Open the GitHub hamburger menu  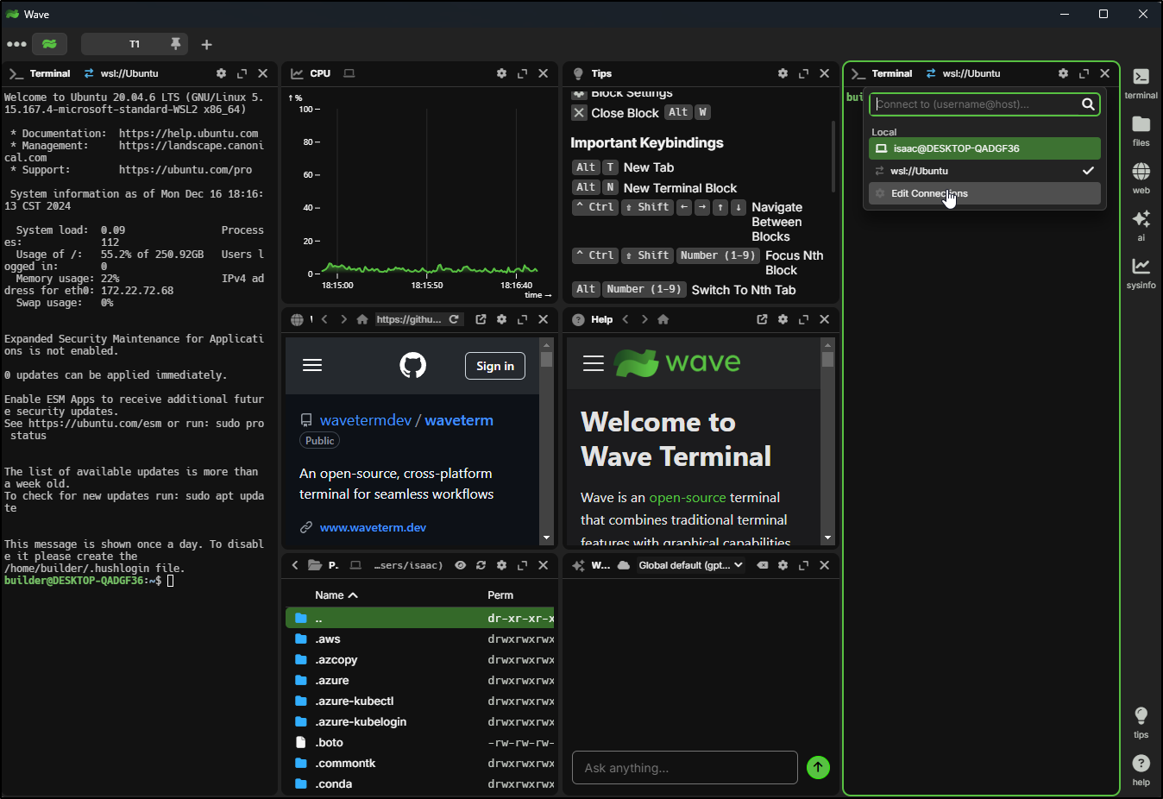pos(312,365)
